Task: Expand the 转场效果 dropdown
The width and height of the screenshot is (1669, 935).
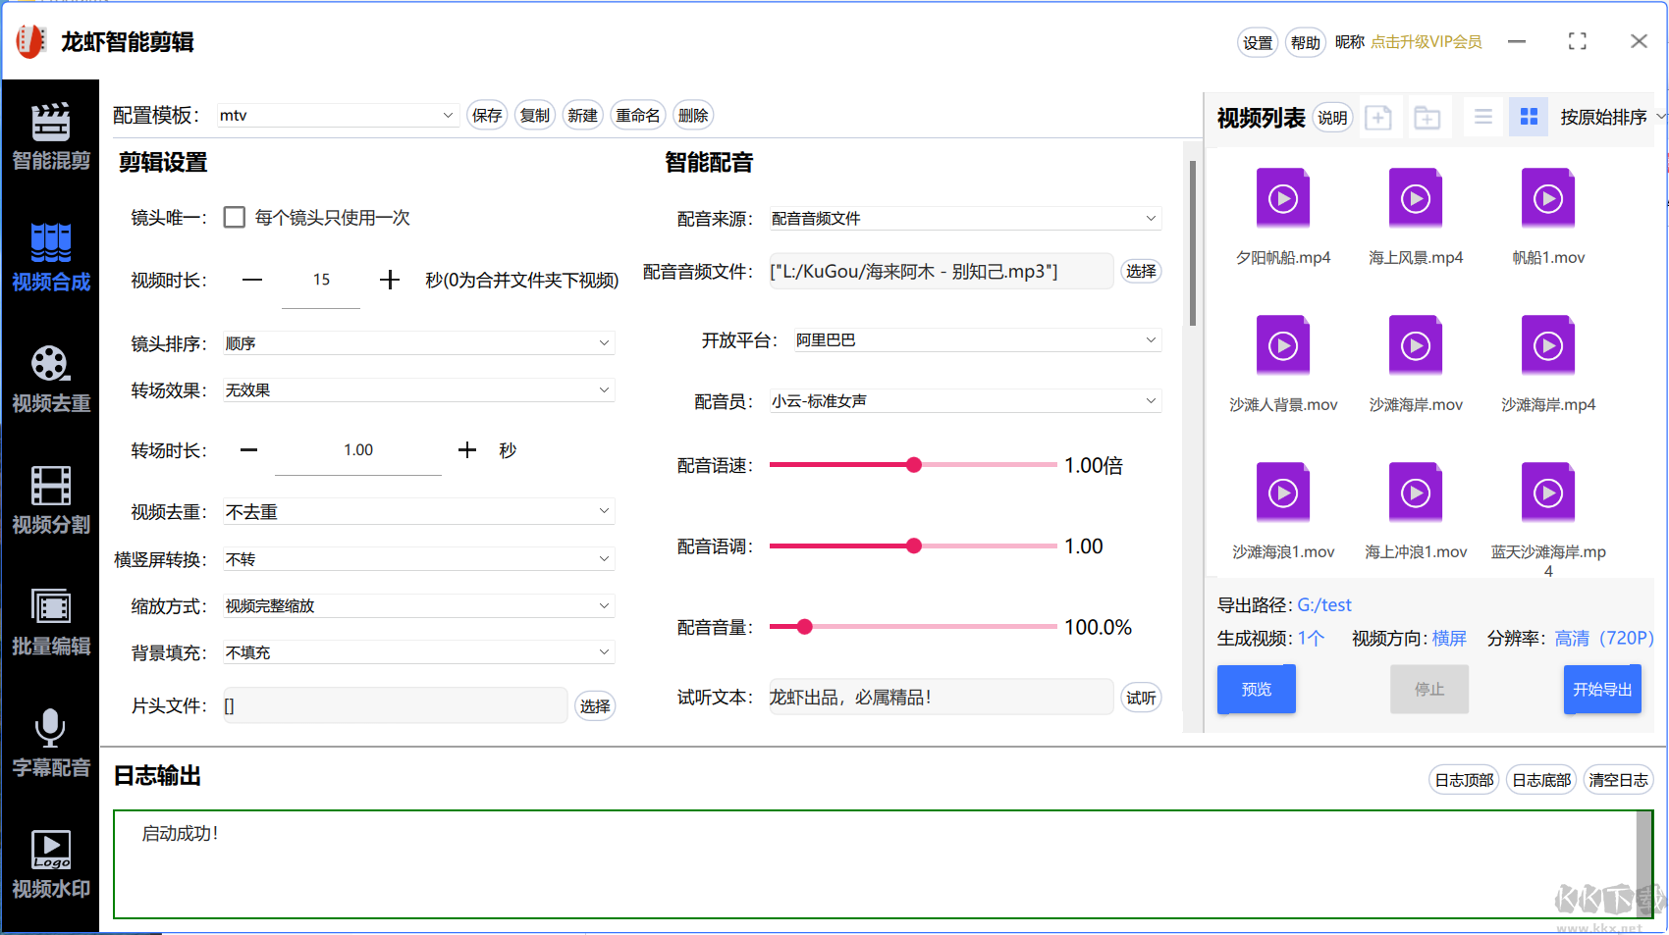Action: (x=418, y=390)
